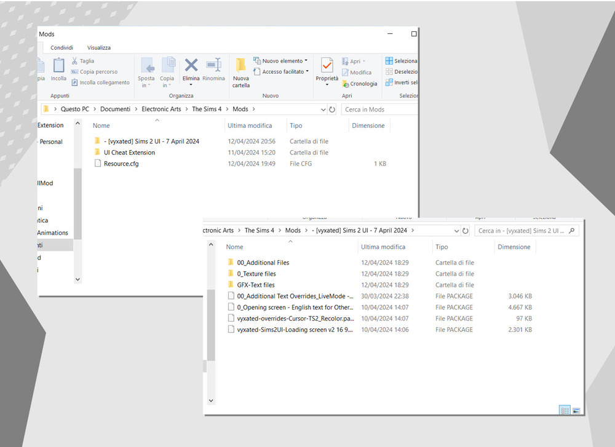This screenshot has width=615, height=447.
Task: Select 0_Opening screen - English text package
Action: (295, 307)
